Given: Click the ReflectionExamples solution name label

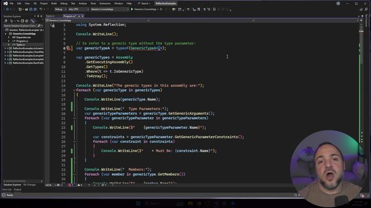Looking at the screenshot, I should click(166, 3).
